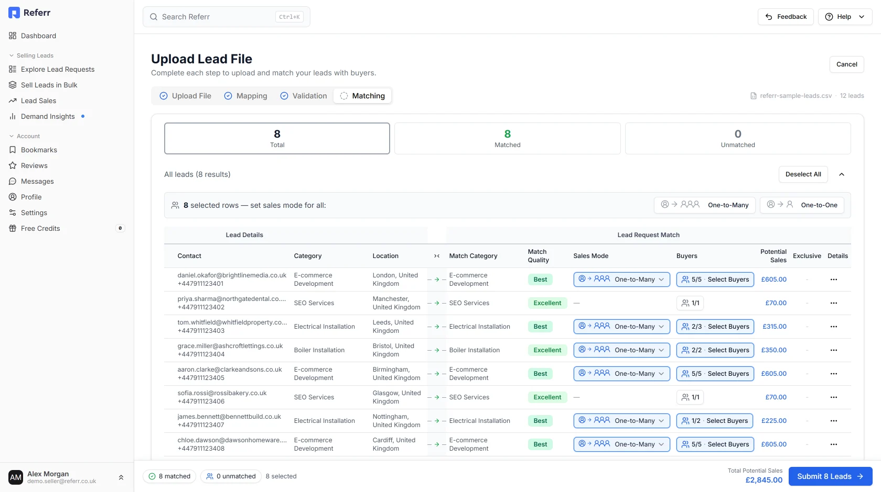The height and width of the screenshot is (492, 881).
Task: Open Sales Mode dropdown for tom.whitfield row
Action: (622, 327)
